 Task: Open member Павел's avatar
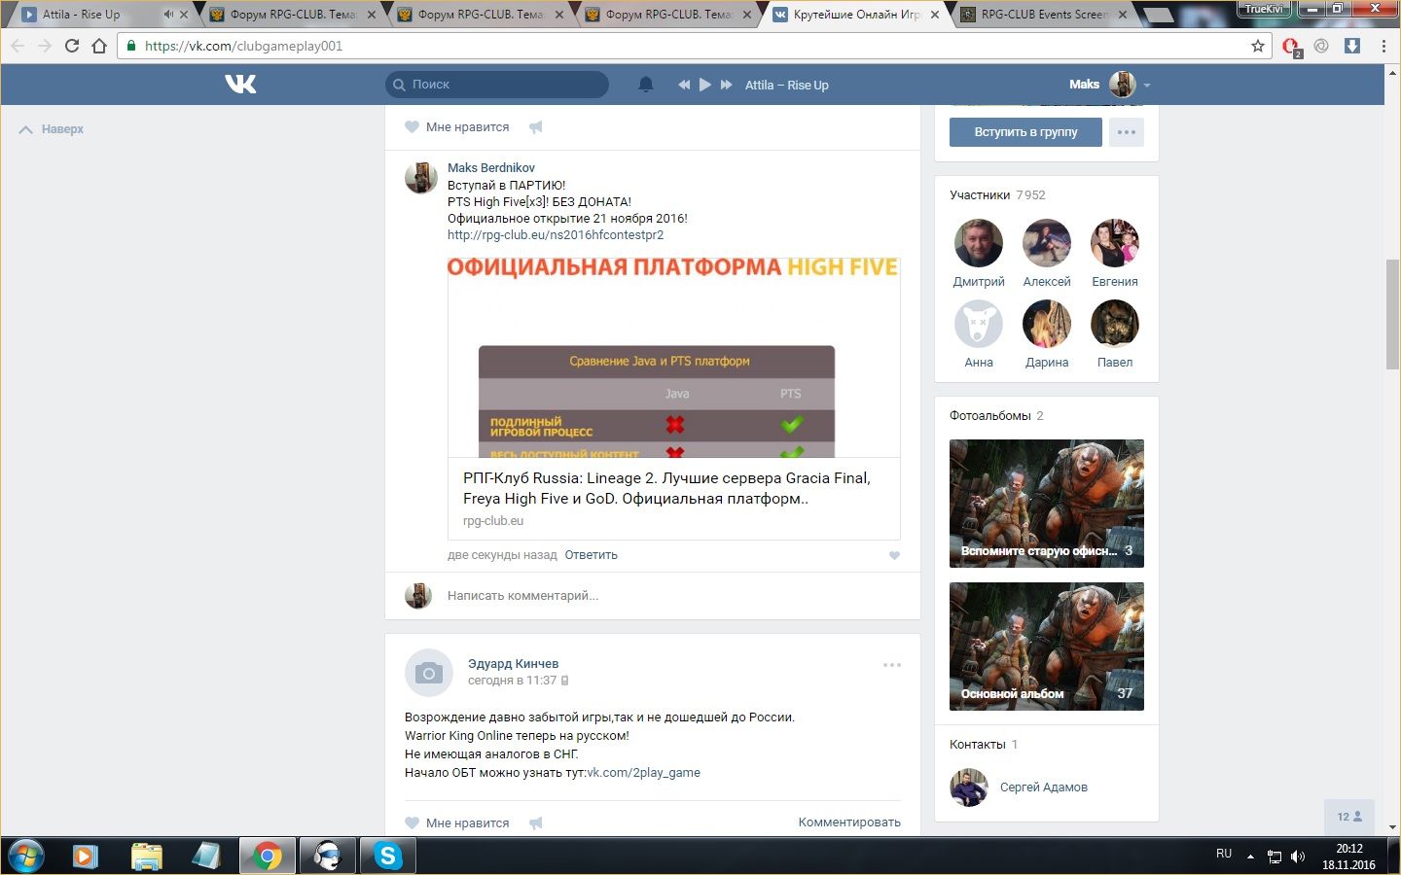coord(1115,324)
